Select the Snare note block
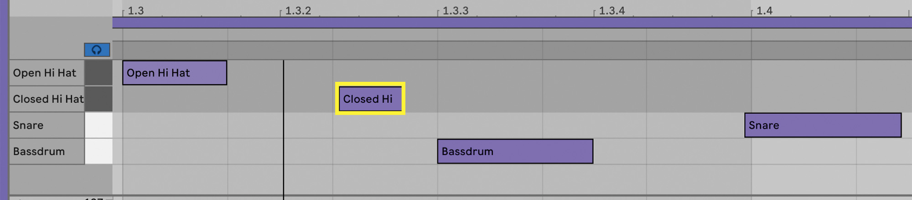Image resolution: width=912 pixels, height=200 pixels. click(x=822, y=125)
